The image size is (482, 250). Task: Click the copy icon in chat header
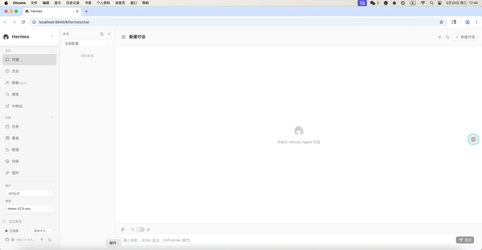448,37
